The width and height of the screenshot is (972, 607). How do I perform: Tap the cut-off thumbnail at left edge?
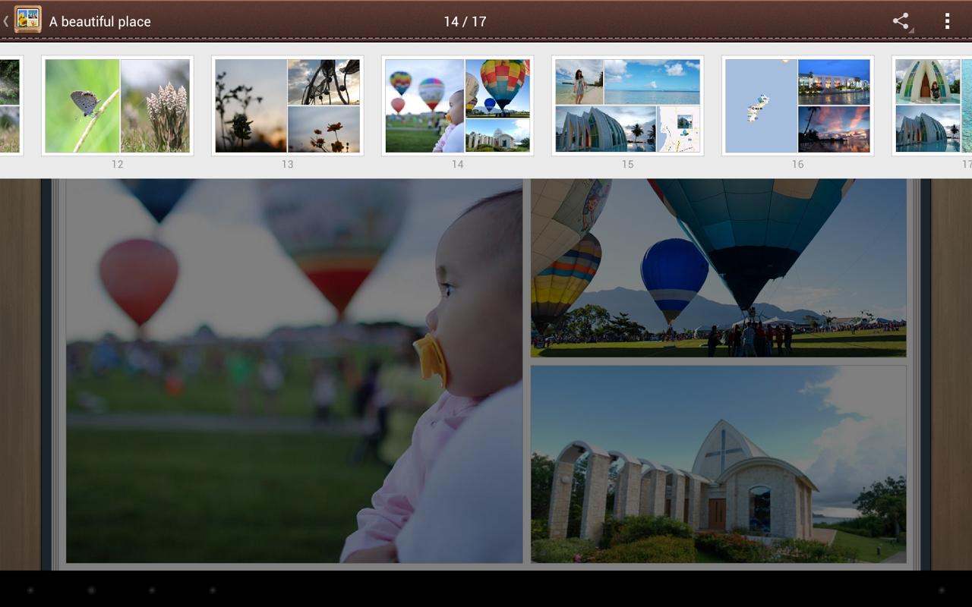coord(10,106)
